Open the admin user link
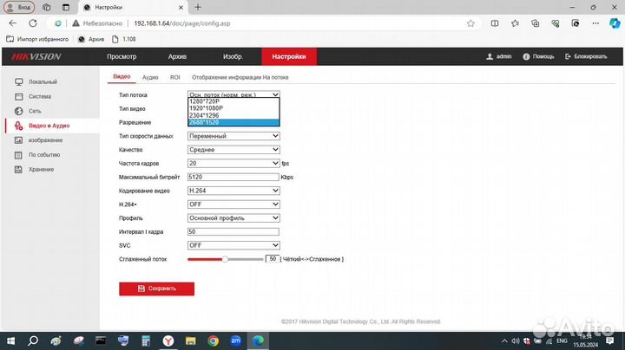 click(x=498, y=56)
